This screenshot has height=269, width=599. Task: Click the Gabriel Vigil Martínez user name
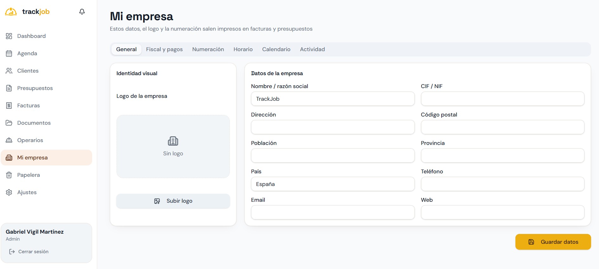click(35, 232)
